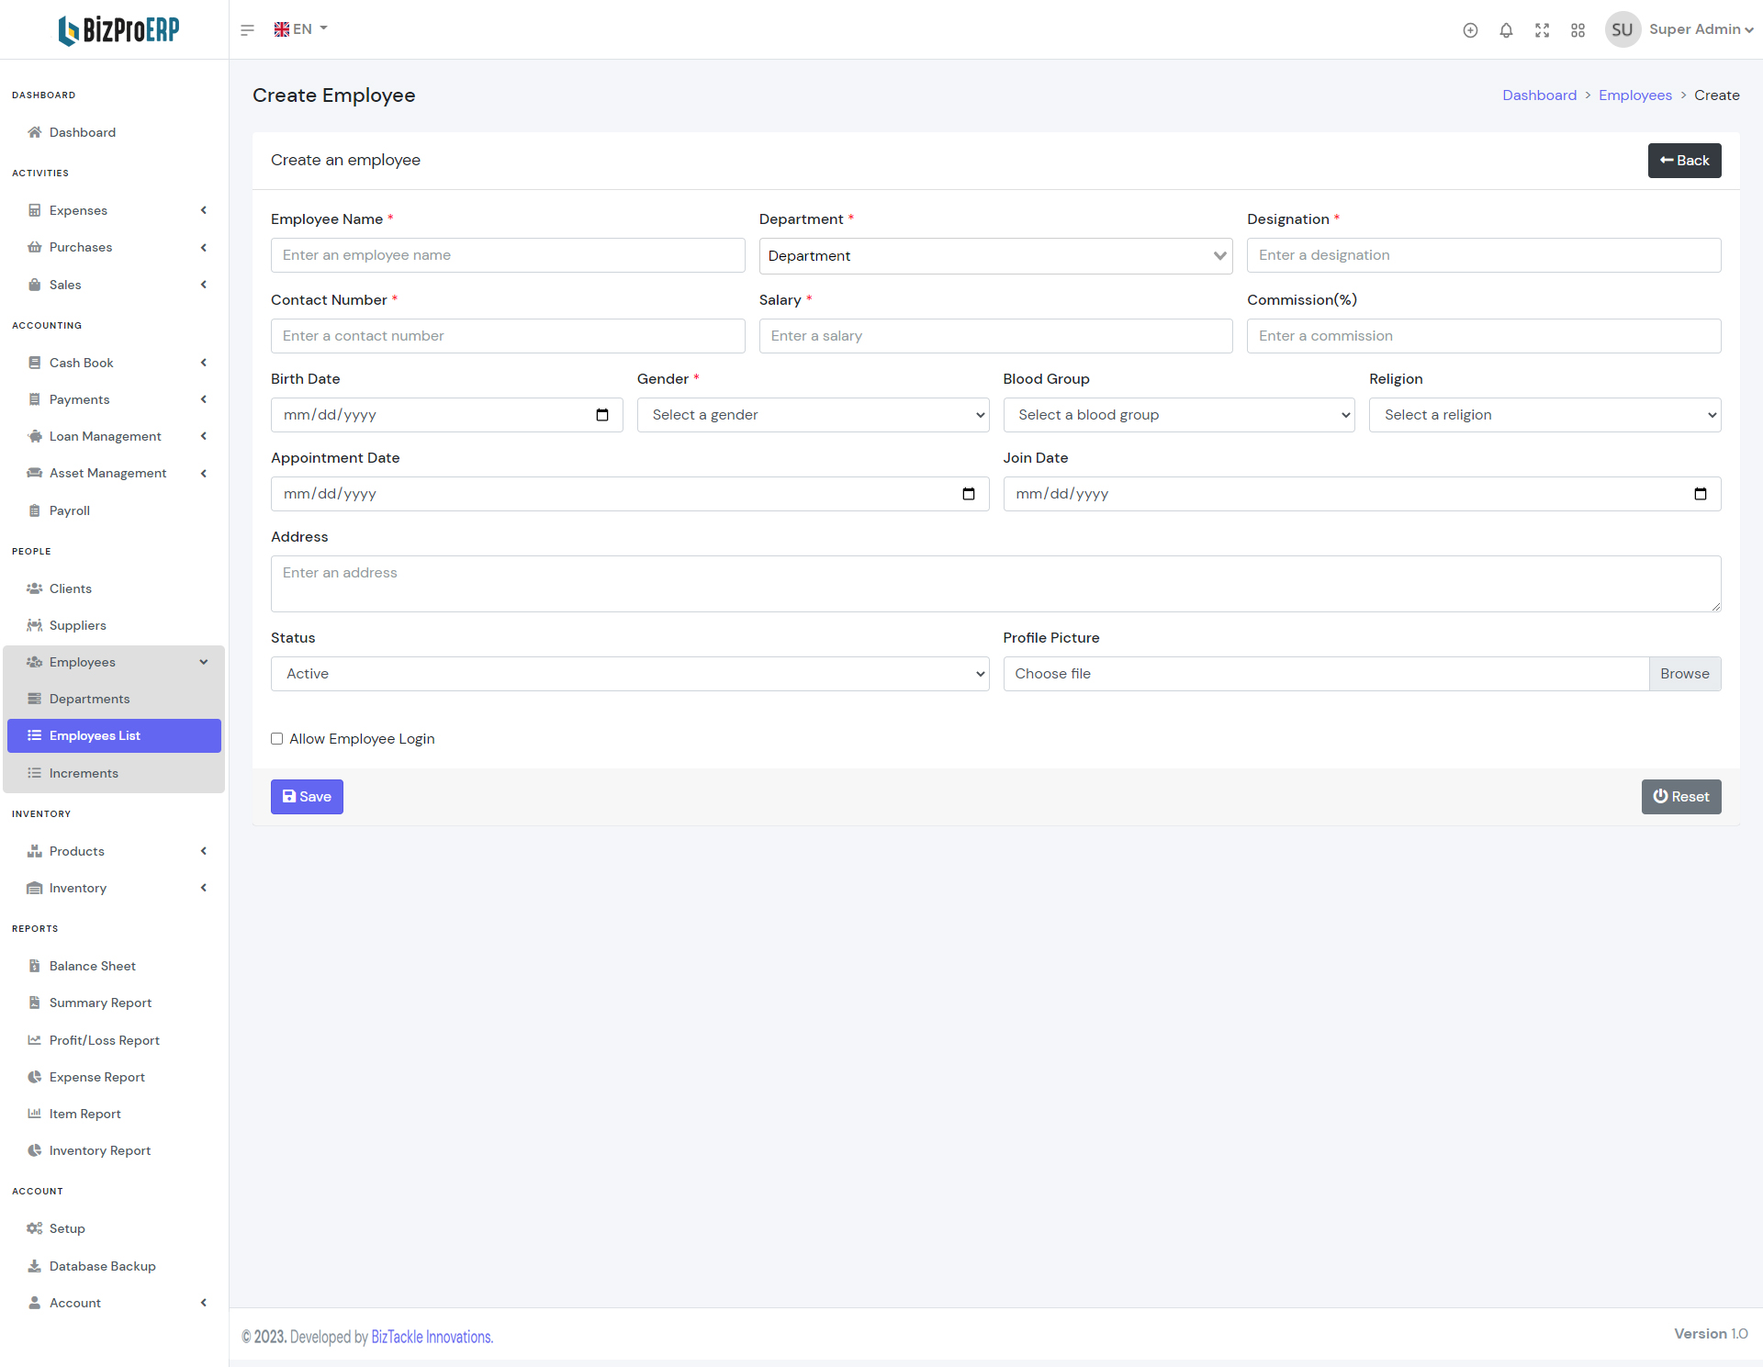Toggle fullscreen mode icon in header

(1542, 30)
